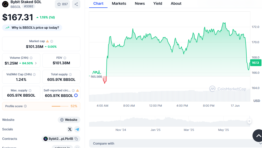
Task: Open the Telegram social link
Action: tap(77, 129)
